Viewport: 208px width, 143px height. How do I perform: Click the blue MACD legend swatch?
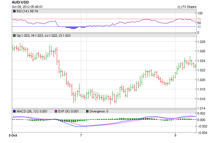coord(14,111)
